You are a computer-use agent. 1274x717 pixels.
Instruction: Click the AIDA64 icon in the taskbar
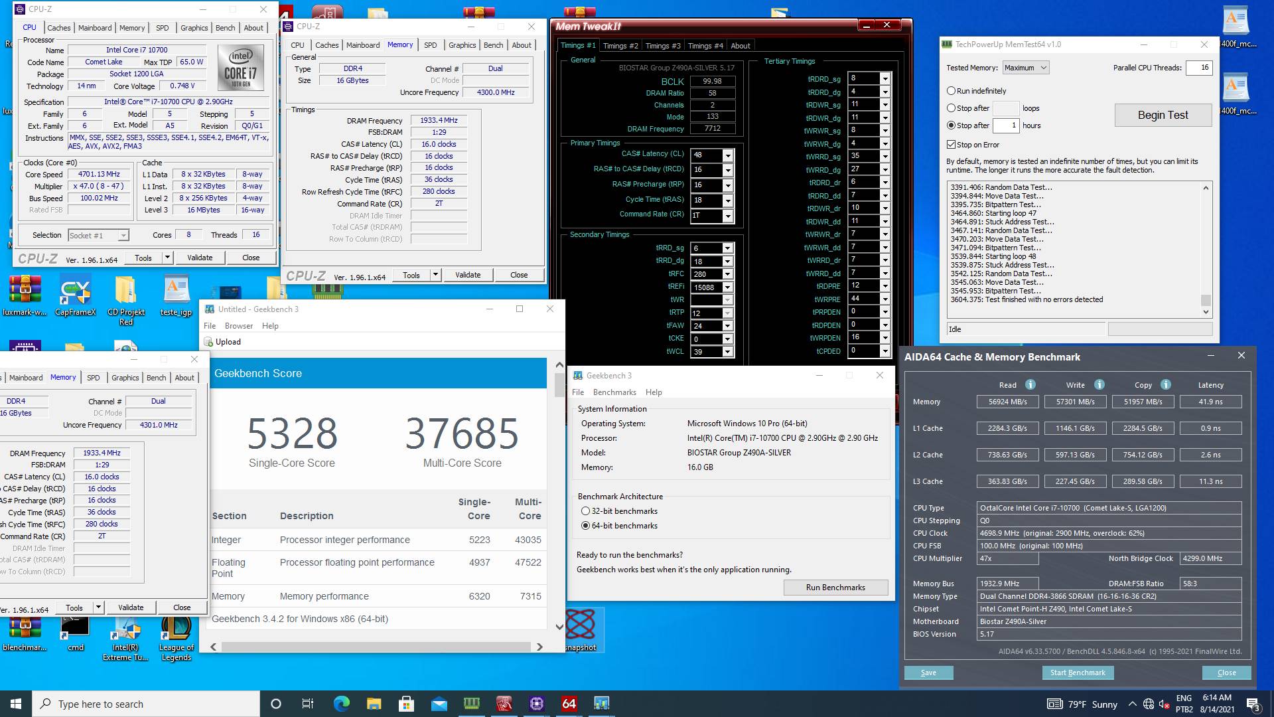coord(569,704)
